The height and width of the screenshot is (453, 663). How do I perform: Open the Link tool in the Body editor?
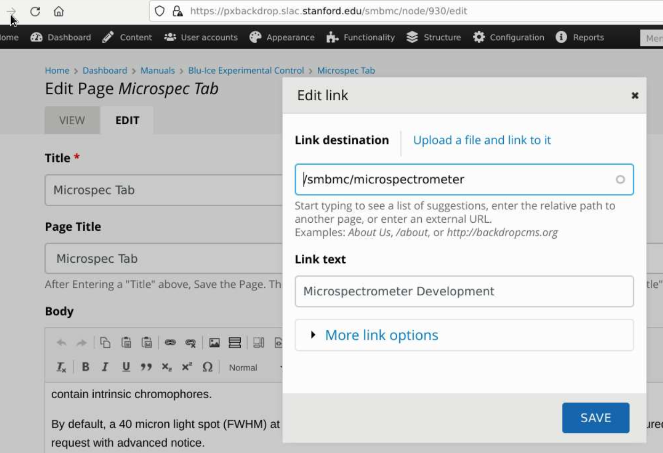(x=170, y=342)
